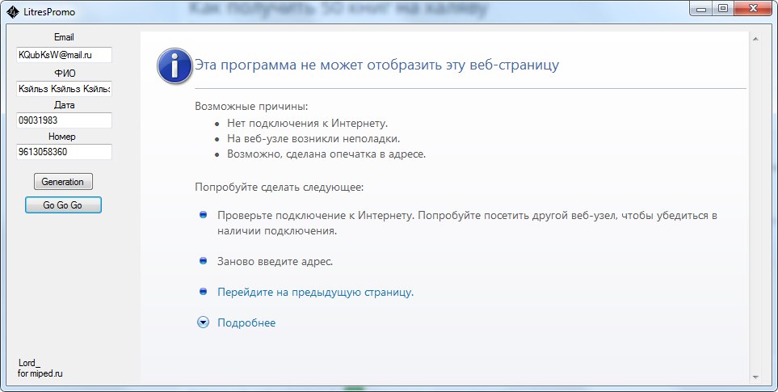Focus the ФИО input field

tap(64, 89)
